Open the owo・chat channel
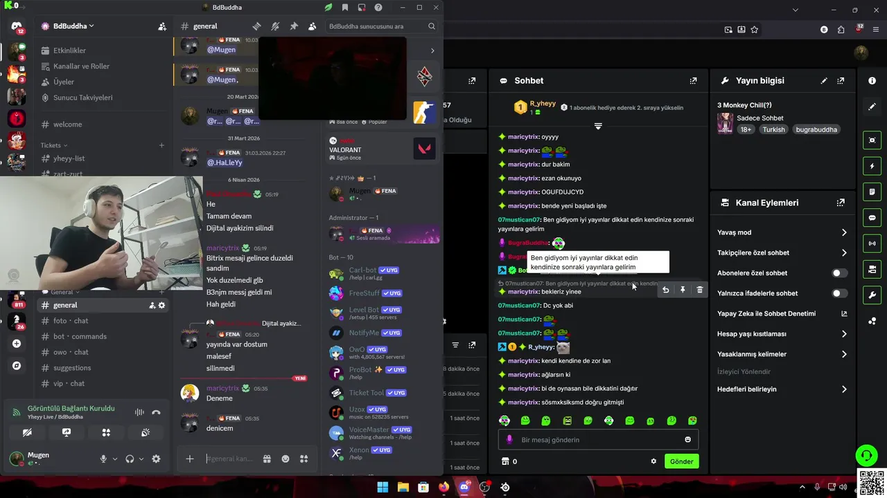The width and height of the screenshot is (887, 498). 71,352
